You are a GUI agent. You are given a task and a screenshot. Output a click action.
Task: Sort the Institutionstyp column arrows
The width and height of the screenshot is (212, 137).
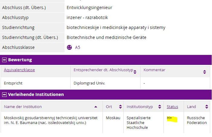coord(159,107)
